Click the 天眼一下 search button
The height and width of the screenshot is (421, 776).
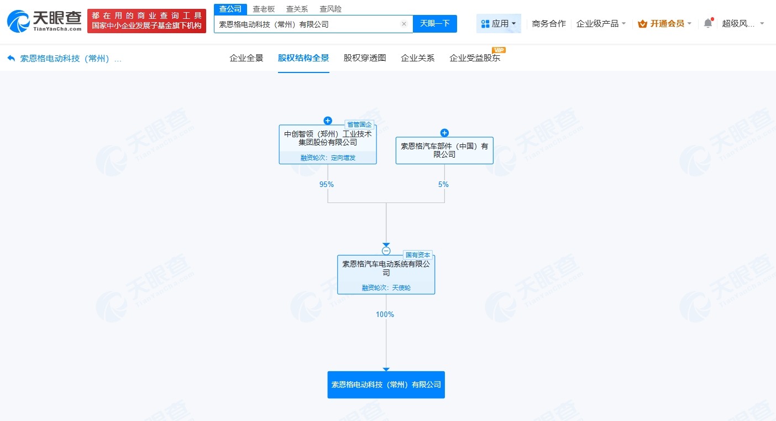(x=434, y=24)
